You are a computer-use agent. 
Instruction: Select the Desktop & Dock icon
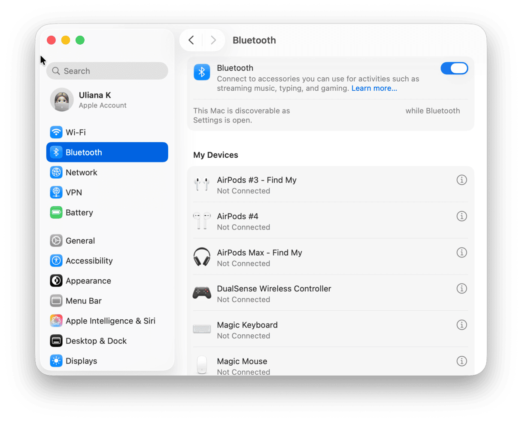coord(56,341)
